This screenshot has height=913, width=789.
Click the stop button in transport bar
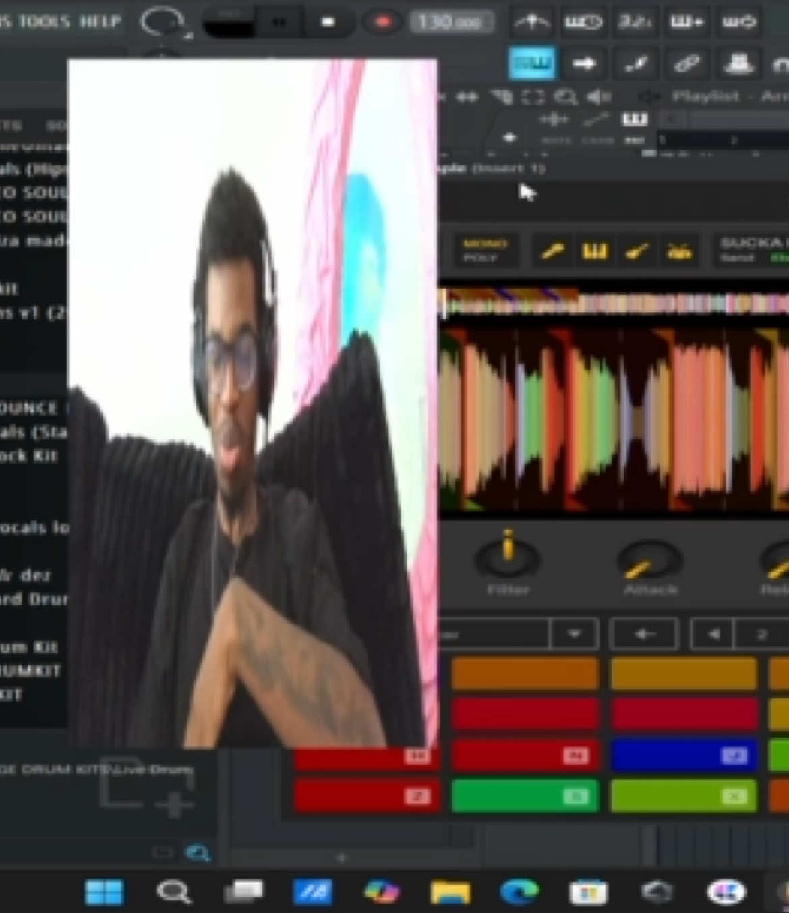click(x=328, y=22)
